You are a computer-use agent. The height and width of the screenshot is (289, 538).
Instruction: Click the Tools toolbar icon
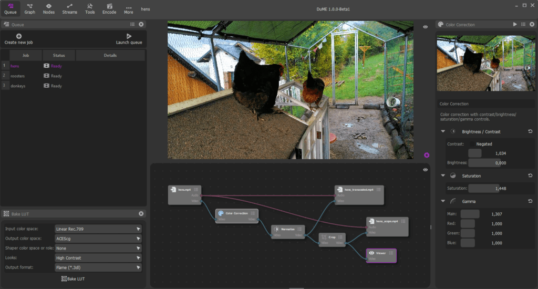(x=90, y=9)
